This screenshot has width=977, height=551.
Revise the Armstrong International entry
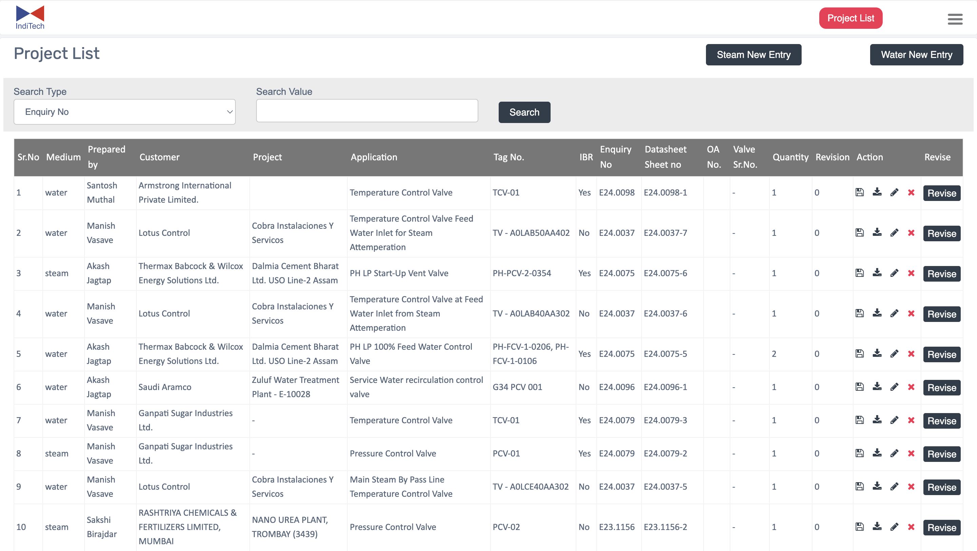[941, 193]
